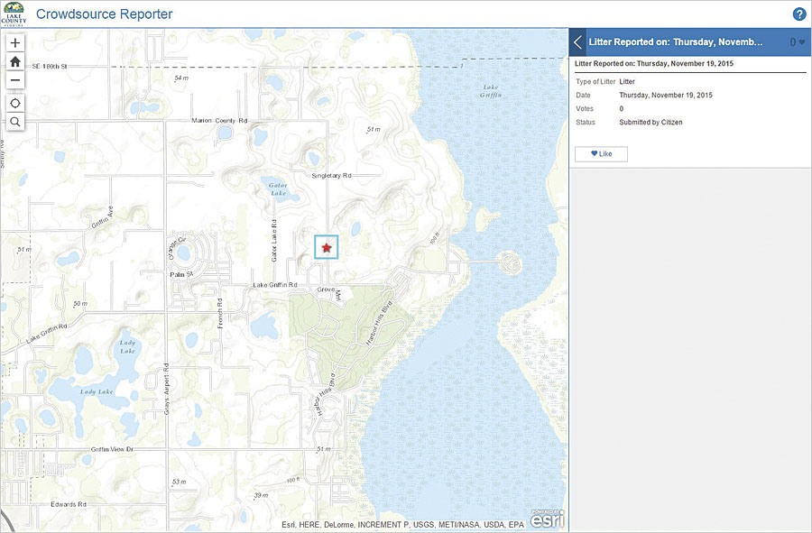Zoom in on the map
Viewport: 812px width, 533px height.
tap(15, 43)
